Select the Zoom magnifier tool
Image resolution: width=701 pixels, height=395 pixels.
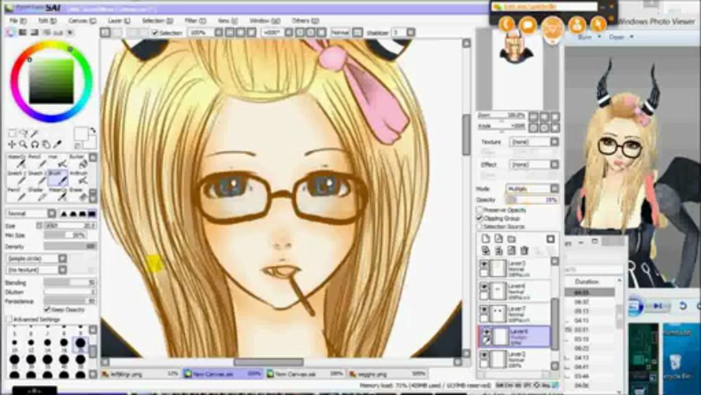point(23,144)
